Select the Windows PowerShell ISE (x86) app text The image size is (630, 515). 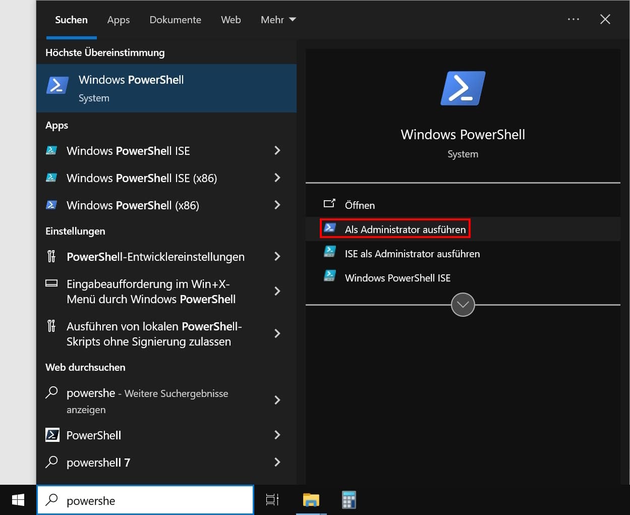[142, 178]
